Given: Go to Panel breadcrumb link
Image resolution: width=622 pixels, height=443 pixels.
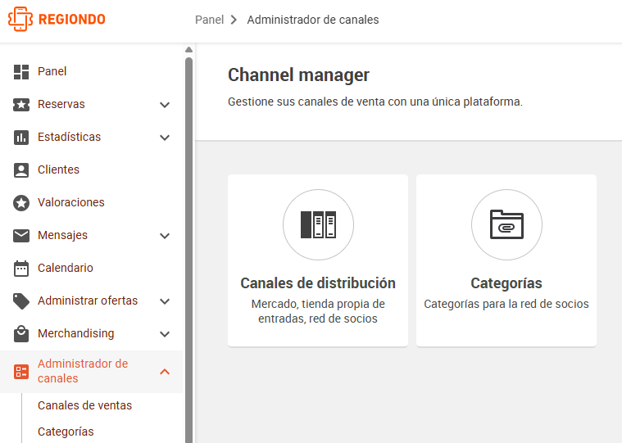Looking at the screenshot, I should coord(210,20).
